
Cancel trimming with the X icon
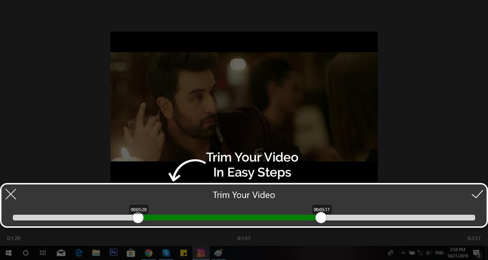[11, 194]
